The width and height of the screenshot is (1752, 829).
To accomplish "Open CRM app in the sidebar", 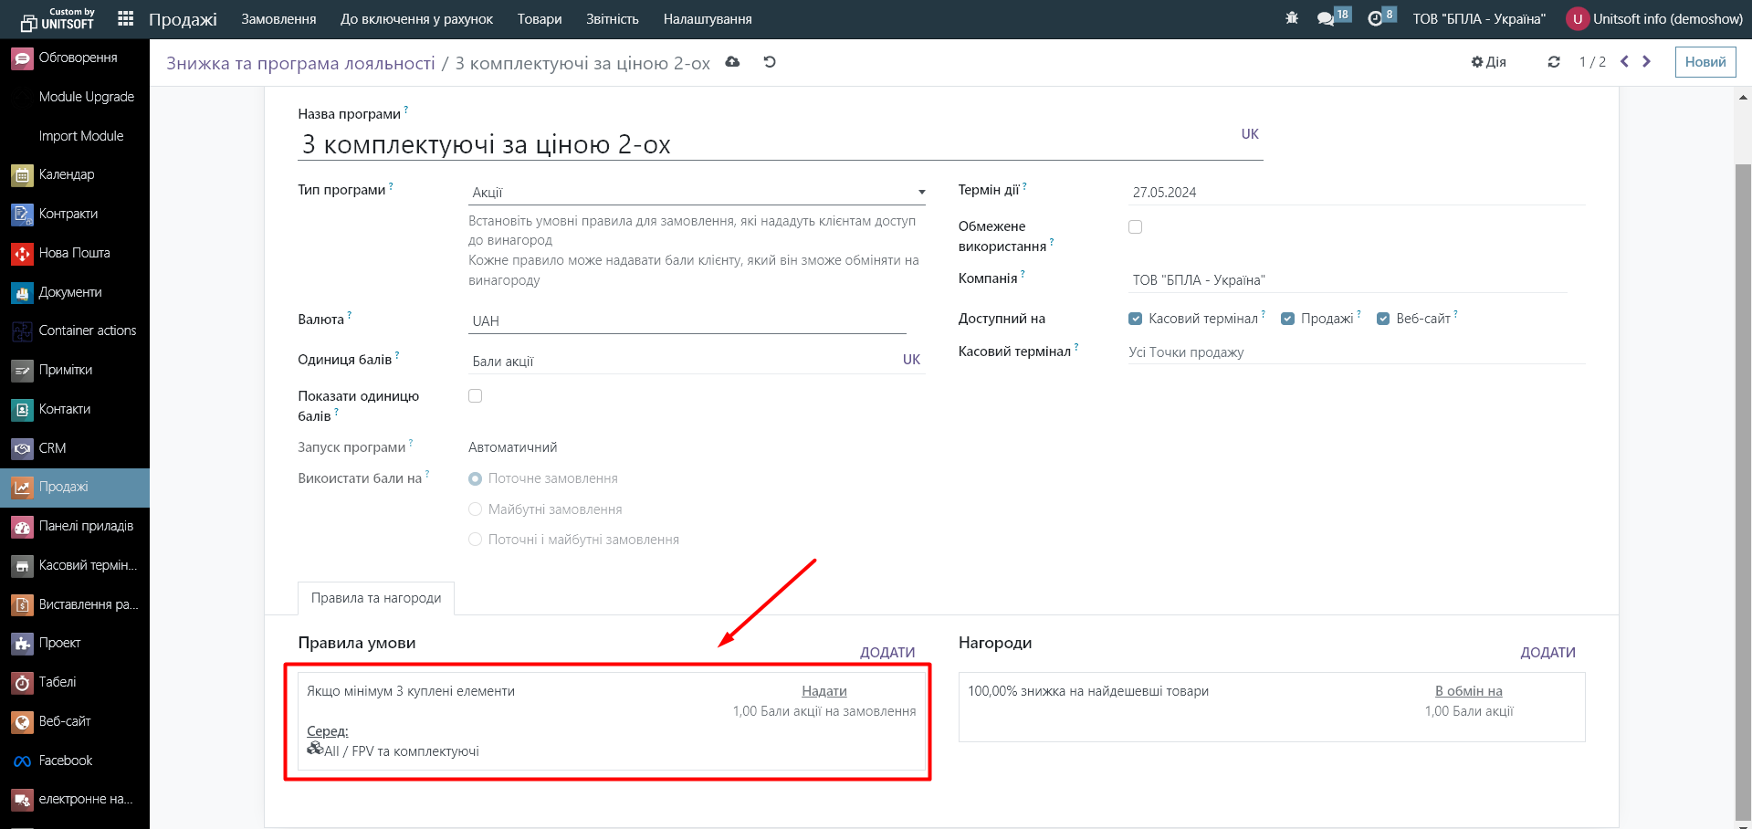I will click(x=52, y=448).
